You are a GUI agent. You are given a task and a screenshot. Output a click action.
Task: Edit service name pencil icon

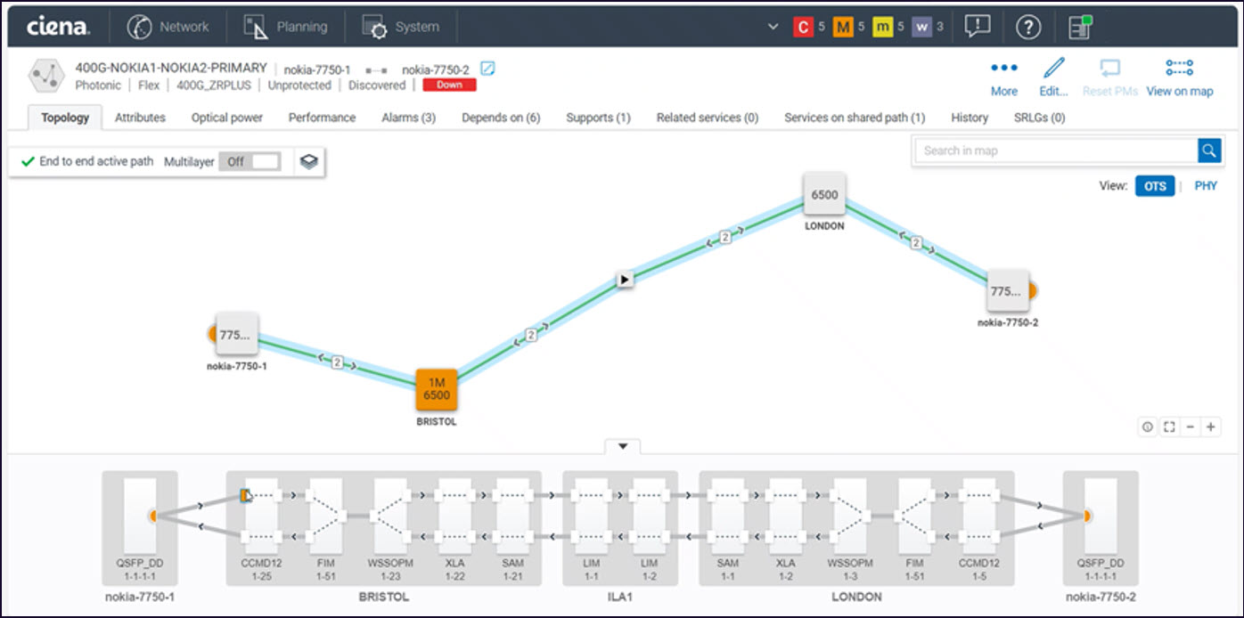(487, 69)
